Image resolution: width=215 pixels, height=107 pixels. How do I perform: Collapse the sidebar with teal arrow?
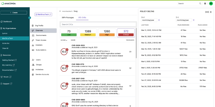point(30,18)
